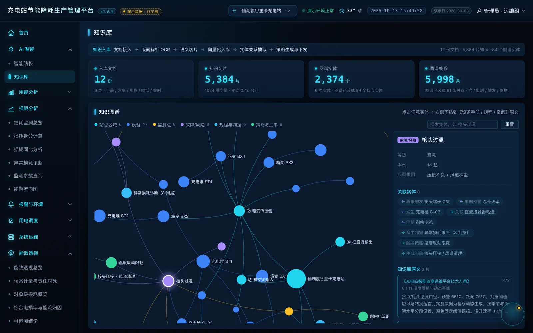The width and height of the screenshot is (533, 333).
Task: Open the 管理员 · 运维组 user menu
Action: [501, 11]
